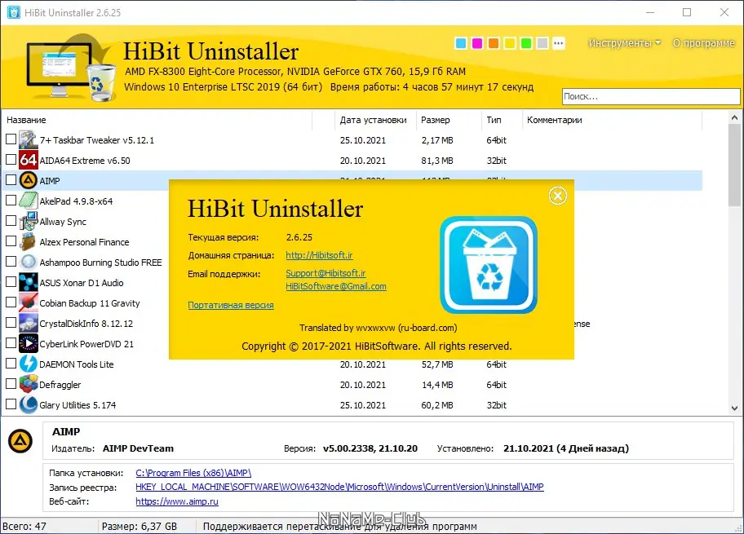Viewport: 744px width, 534px height.
Task: Choose the yellow color theme swatch
Action: [510, 44]
